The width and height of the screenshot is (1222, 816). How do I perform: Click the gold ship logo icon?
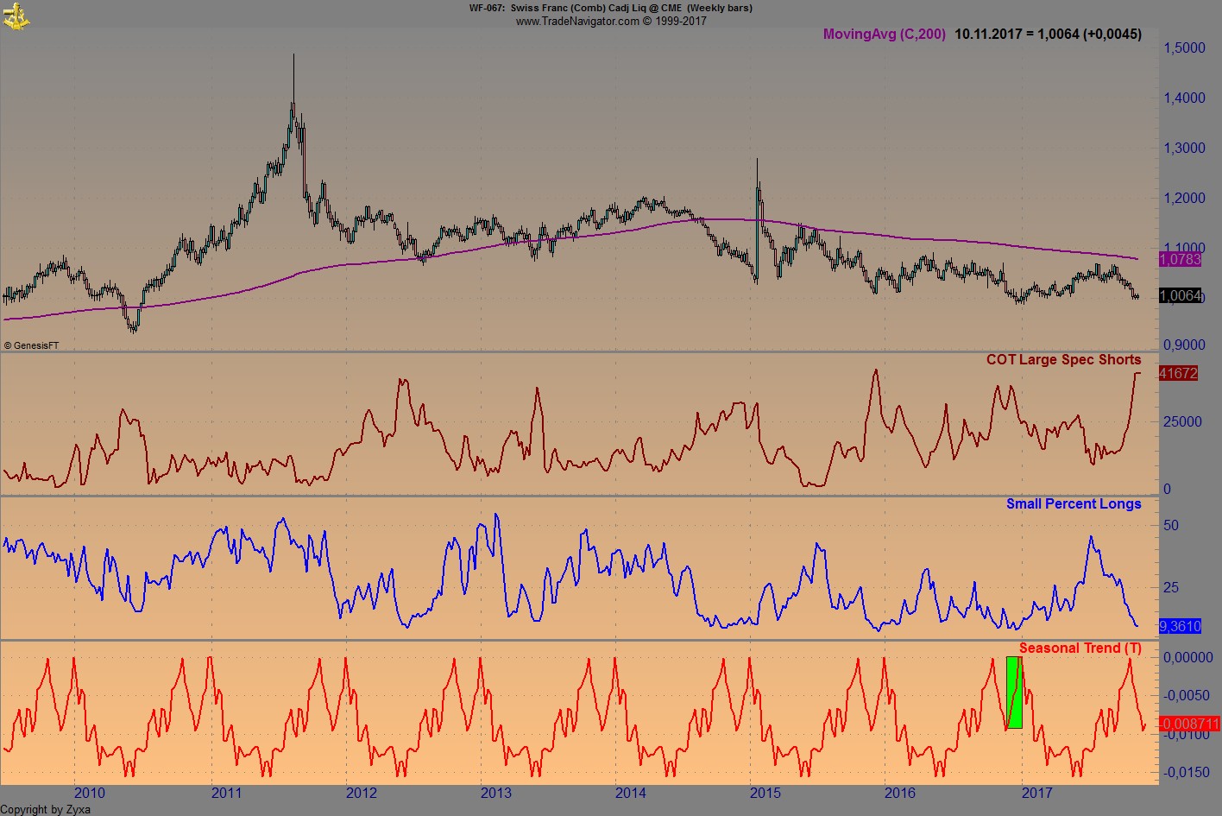[x=16, y=15]
